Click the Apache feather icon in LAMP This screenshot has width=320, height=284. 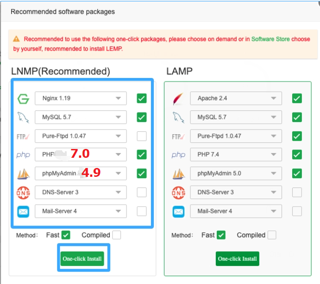pyautogui.click(x=178, y=99)
